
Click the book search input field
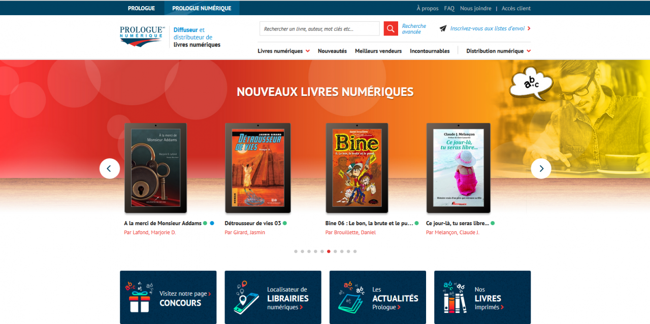pos(319,28)
